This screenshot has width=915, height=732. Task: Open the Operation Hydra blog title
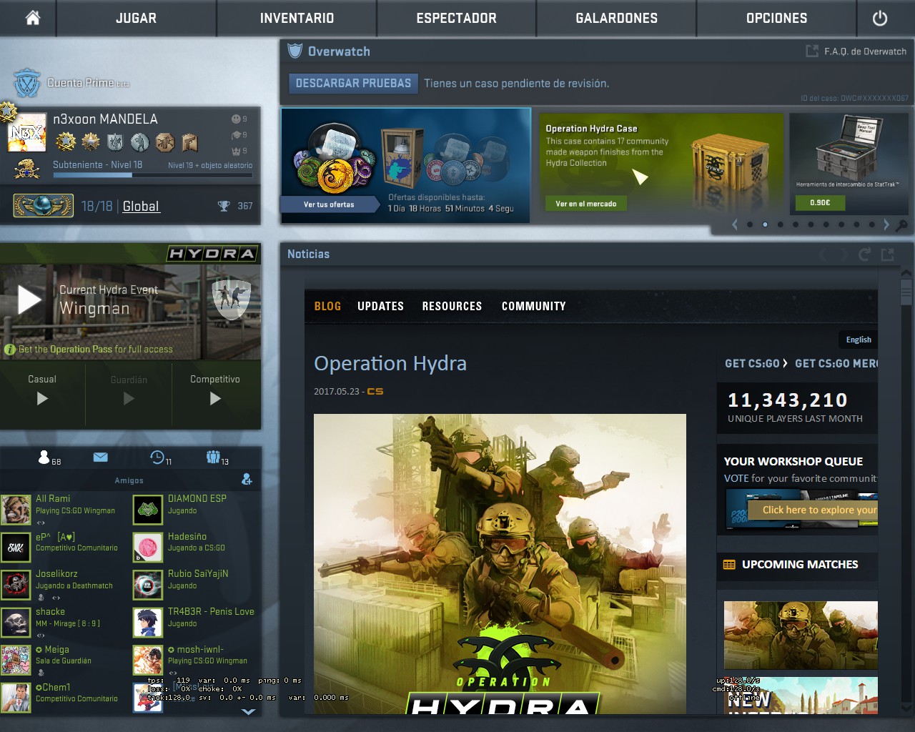click(390, 363)
